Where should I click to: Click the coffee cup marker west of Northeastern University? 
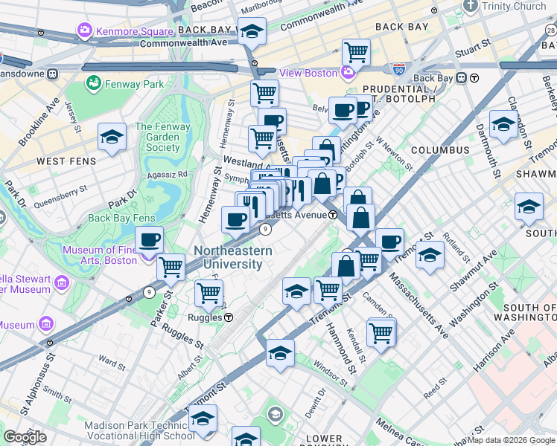[235, 221]
